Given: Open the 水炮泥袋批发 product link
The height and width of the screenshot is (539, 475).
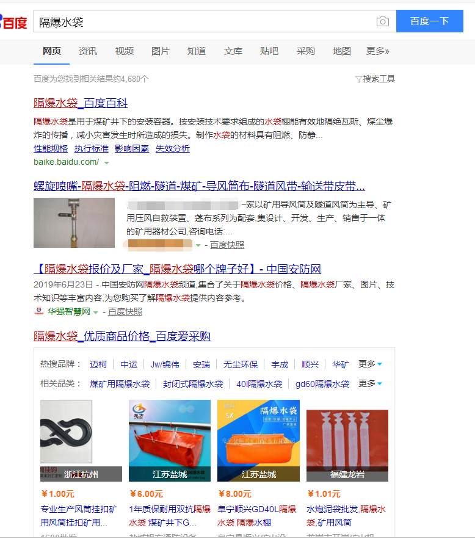Looking at the screenshot, I should [346, 516].
